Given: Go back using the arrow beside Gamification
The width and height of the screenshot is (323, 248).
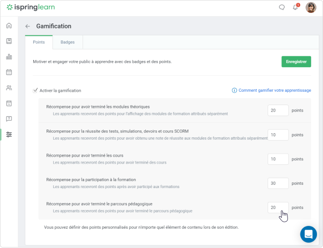Looking at the screenshot, I should pyautogui.click(x=28, y=26).
